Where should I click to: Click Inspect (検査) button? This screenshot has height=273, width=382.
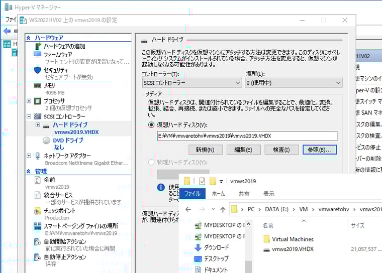(x=281, y=150)
